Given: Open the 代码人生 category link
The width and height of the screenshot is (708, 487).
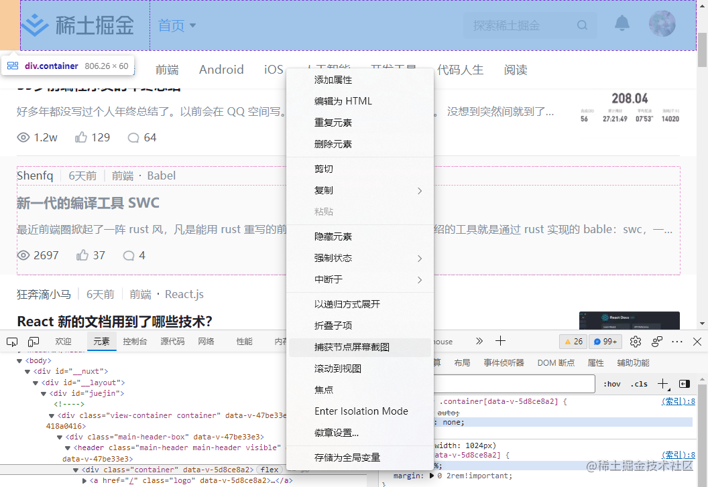Looking at the screenshot, I should (460, 70).
